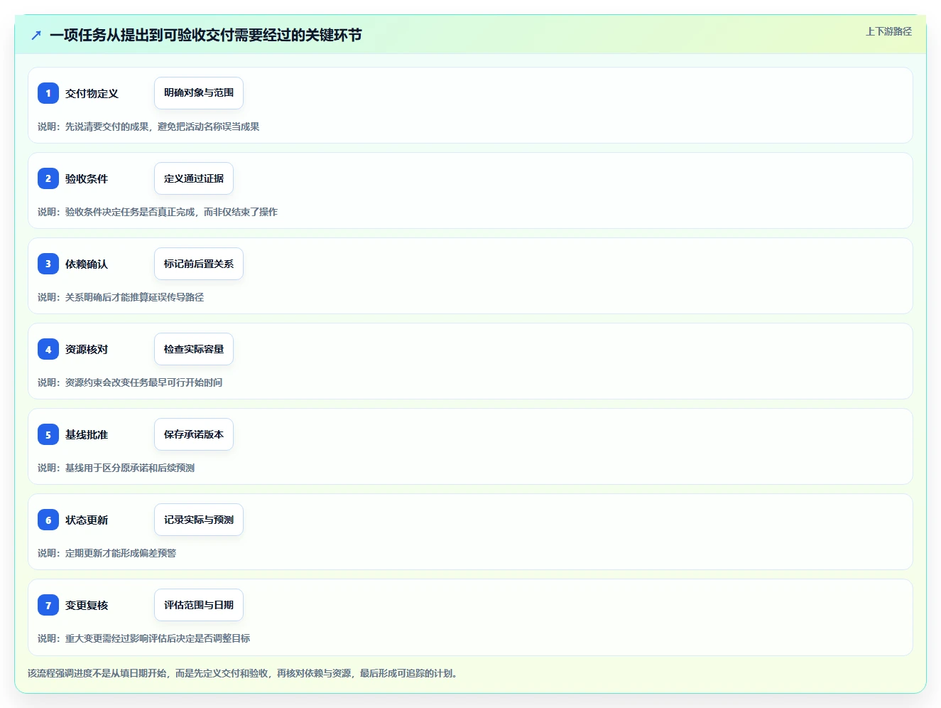Click description 资源约束会改变任务最早可行开始时间
This screenshot has height=708, width=941.
pyautogui.click(x=130, y=382)
